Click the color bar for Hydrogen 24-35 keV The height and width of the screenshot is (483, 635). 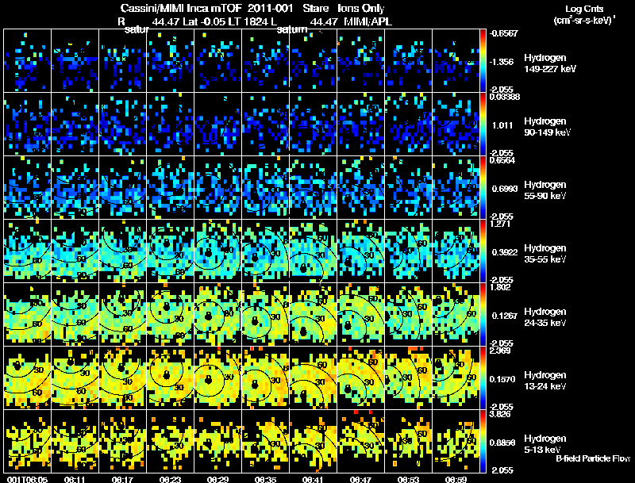click(483, 315)
